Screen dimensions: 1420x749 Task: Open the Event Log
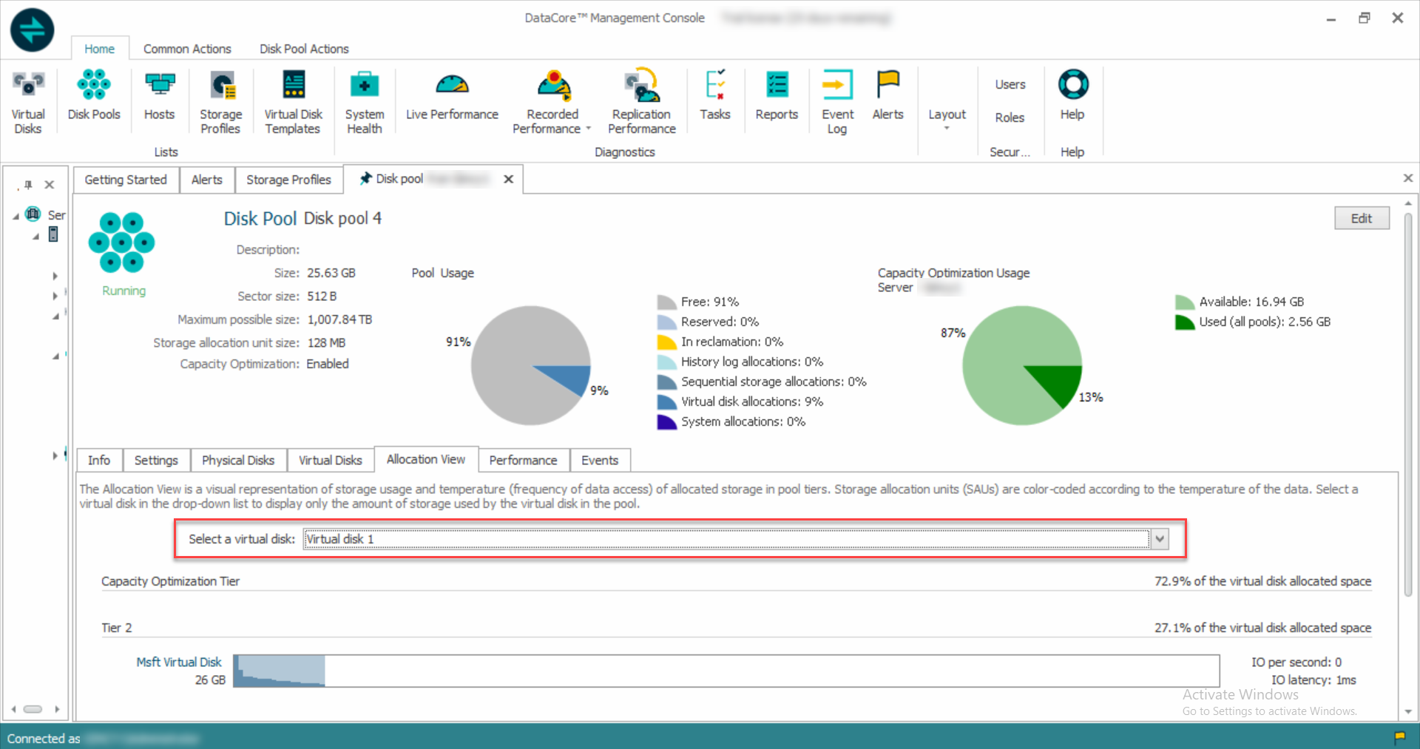click(x=837, y=102)
